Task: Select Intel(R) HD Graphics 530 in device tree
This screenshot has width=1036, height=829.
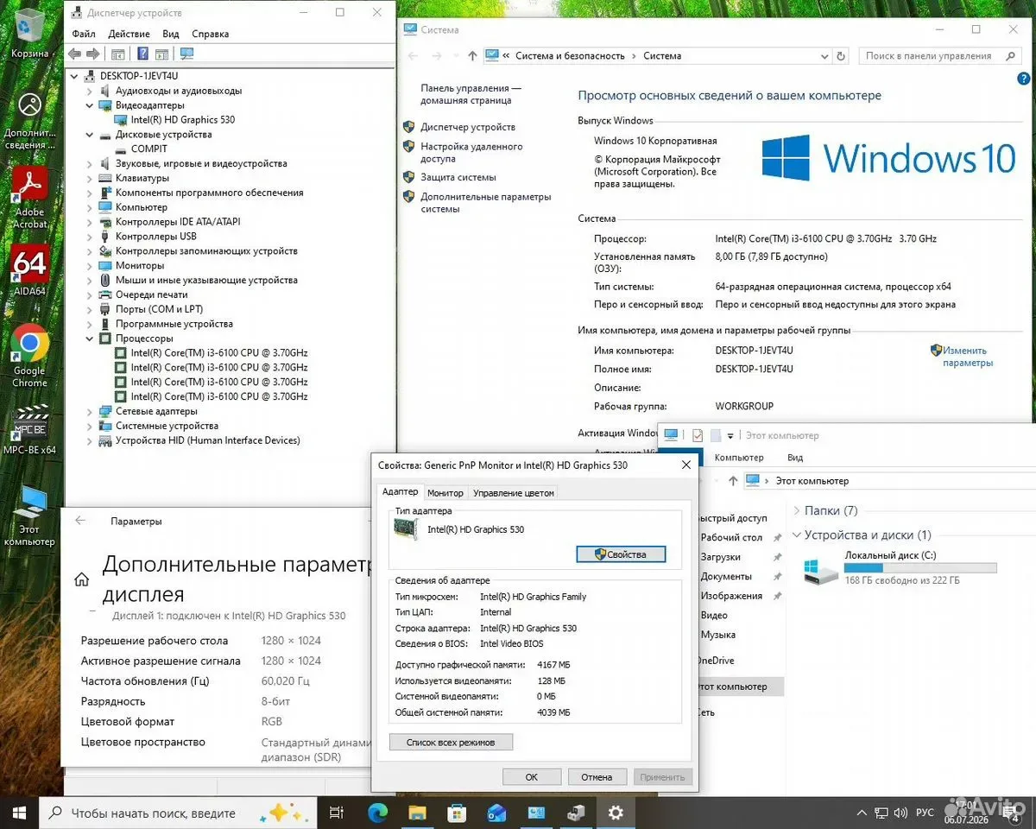Action: tap(182, 120)
